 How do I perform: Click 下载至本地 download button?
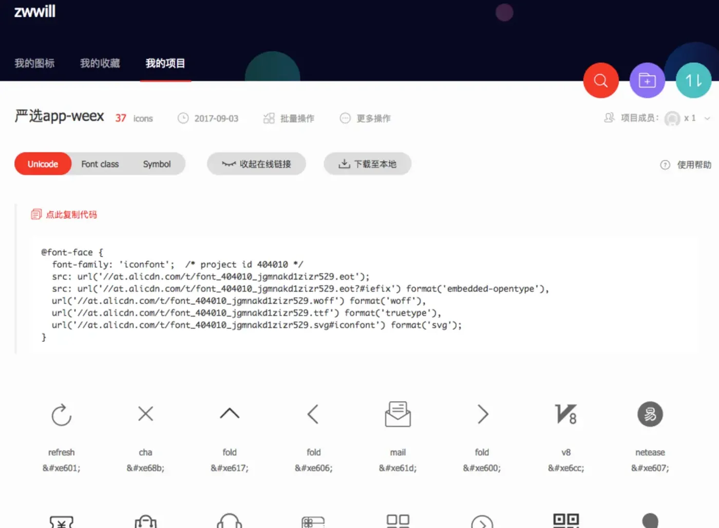(367, 164)
